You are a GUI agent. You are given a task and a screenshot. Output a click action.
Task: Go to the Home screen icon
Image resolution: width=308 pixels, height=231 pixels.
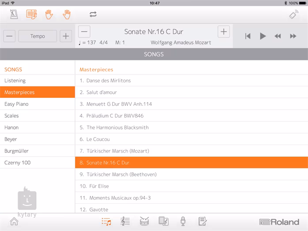point(14,221)
